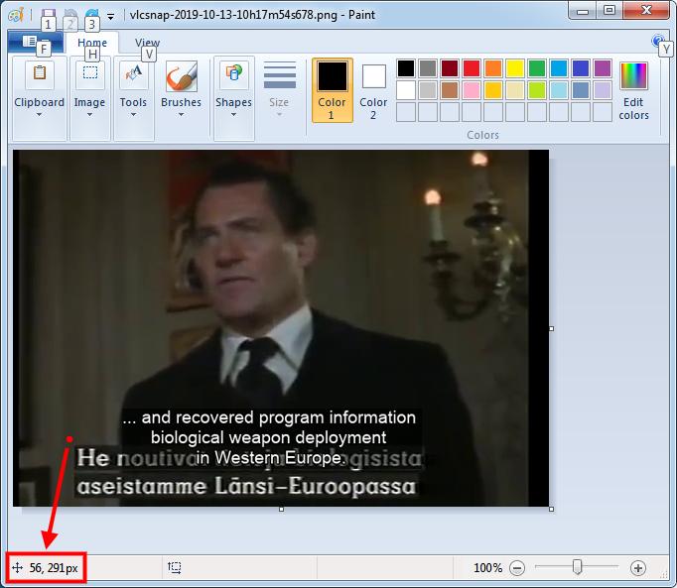The width and height of the screenshot is (677, 588).
Task: Open the Customize Quick Access Toolbar arrow
Action: tap(110, 17)
